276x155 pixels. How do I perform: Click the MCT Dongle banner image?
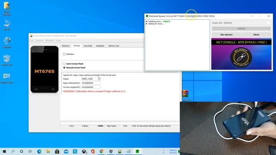coord(241,54)
